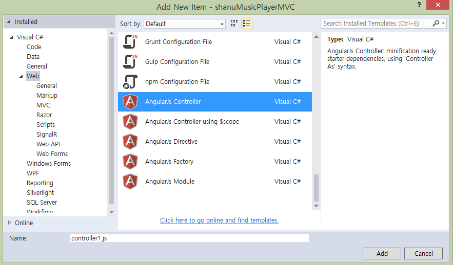Click the template list scroll up arrow

[317, 37]
